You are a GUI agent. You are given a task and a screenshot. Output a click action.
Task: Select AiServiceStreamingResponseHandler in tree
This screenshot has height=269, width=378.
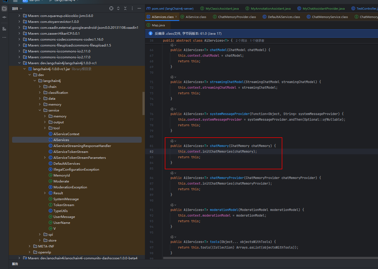(82, 146)
